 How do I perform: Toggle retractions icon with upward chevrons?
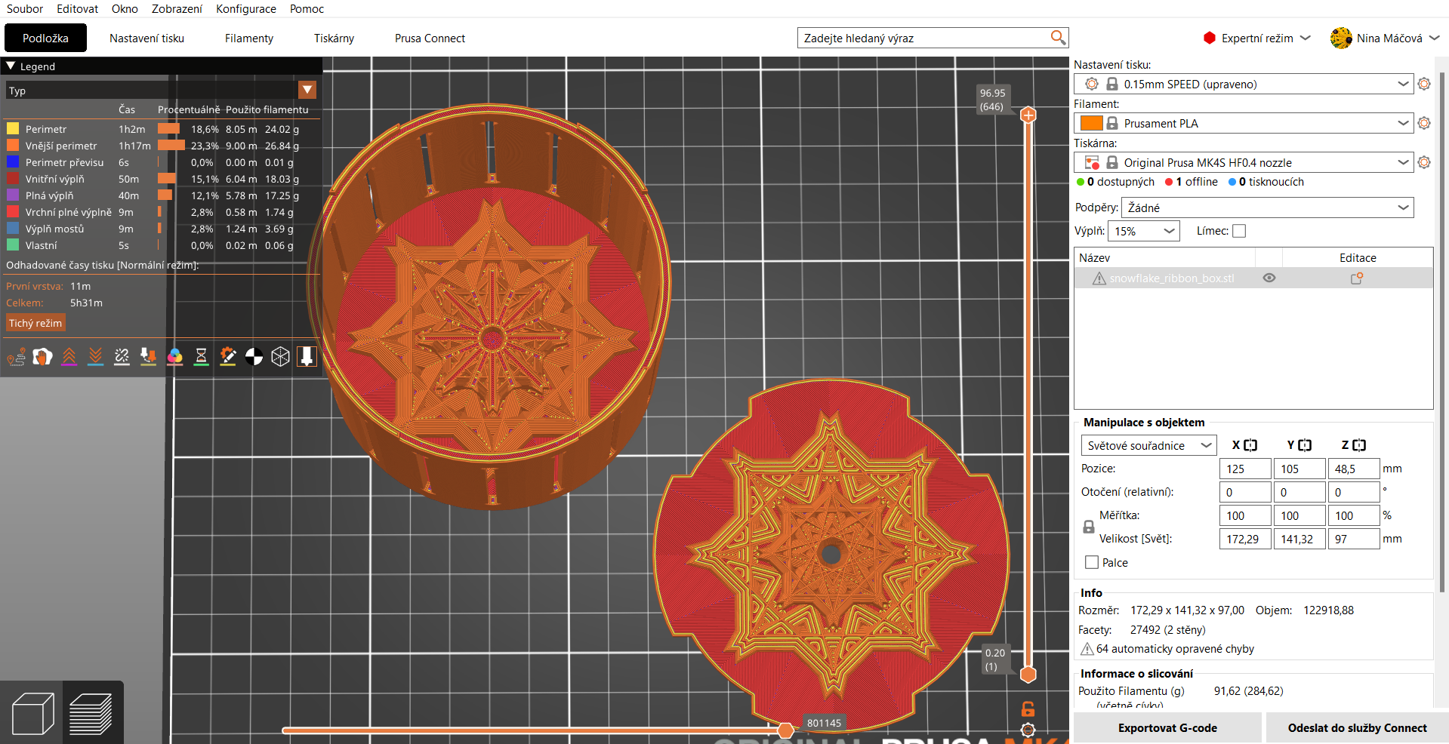pos(69,356)
